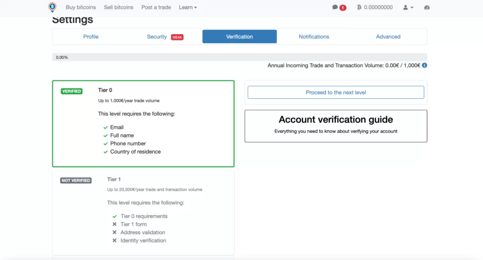Click the WEAK security badge
The image size is (483, 260).
[x=177, y=37]
